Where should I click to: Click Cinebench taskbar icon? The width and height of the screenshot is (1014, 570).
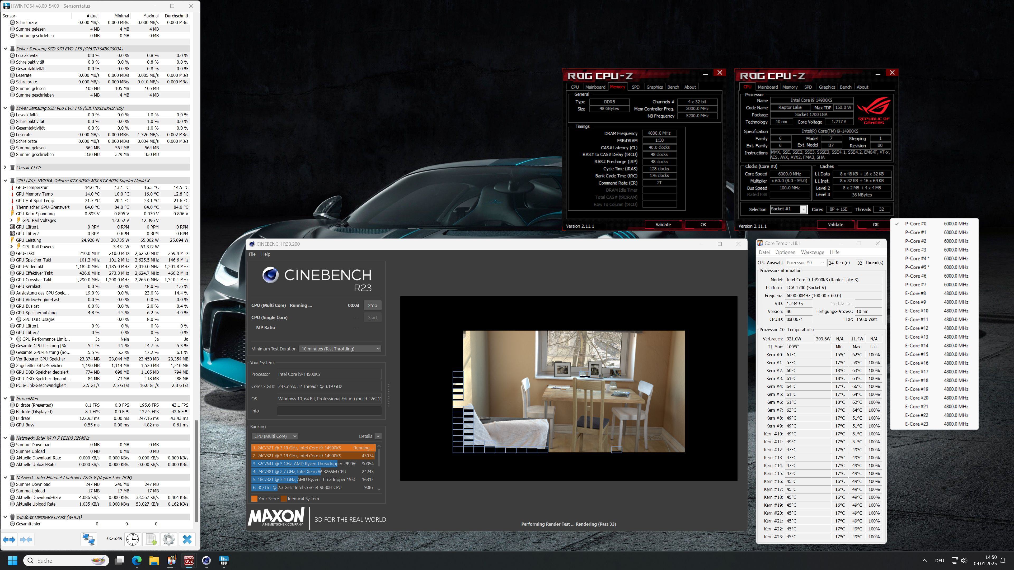tap(206, 560)
